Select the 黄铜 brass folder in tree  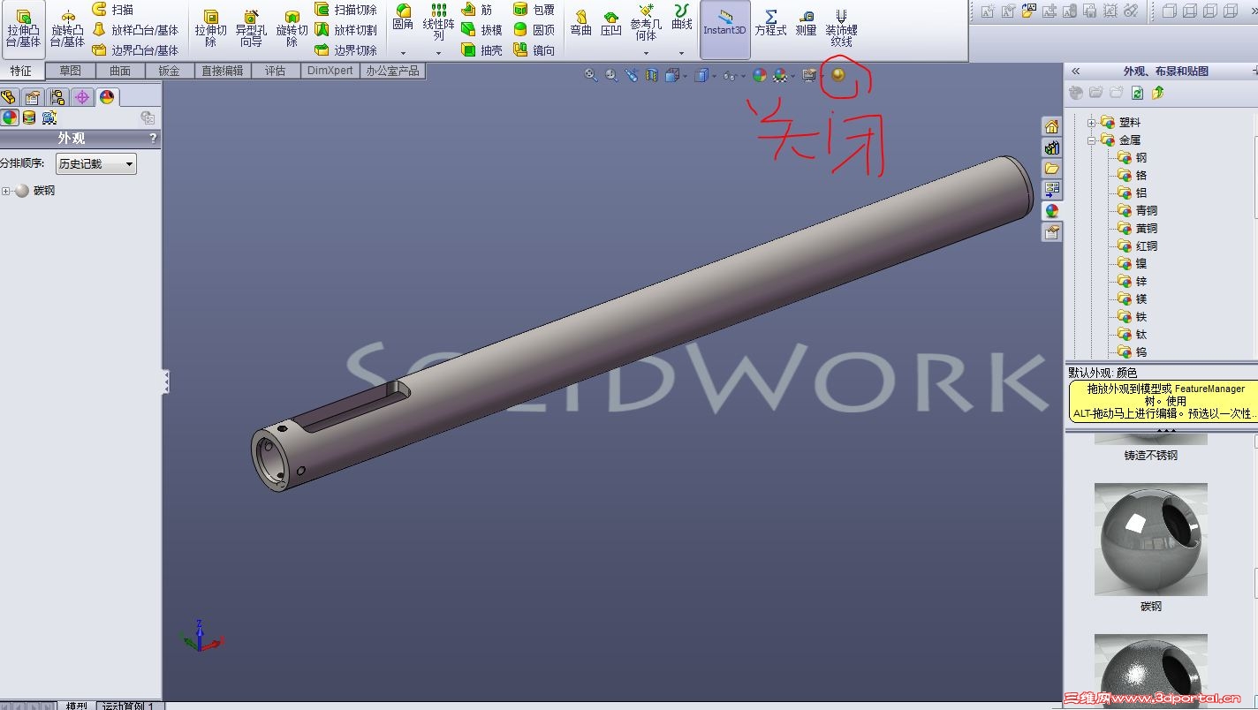1137,229
